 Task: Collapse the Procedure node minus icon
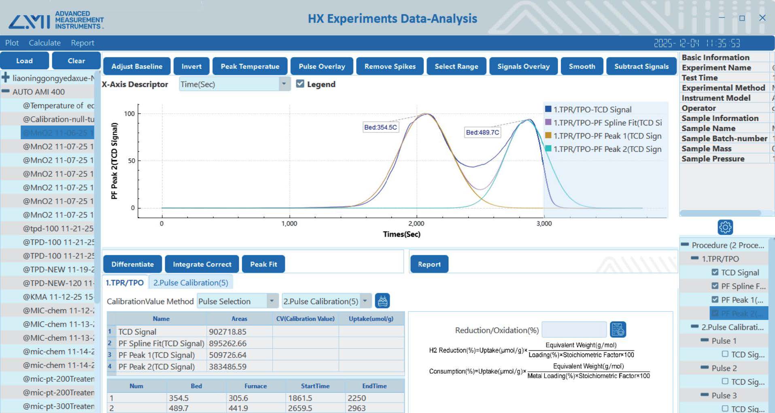pos(685,245)
